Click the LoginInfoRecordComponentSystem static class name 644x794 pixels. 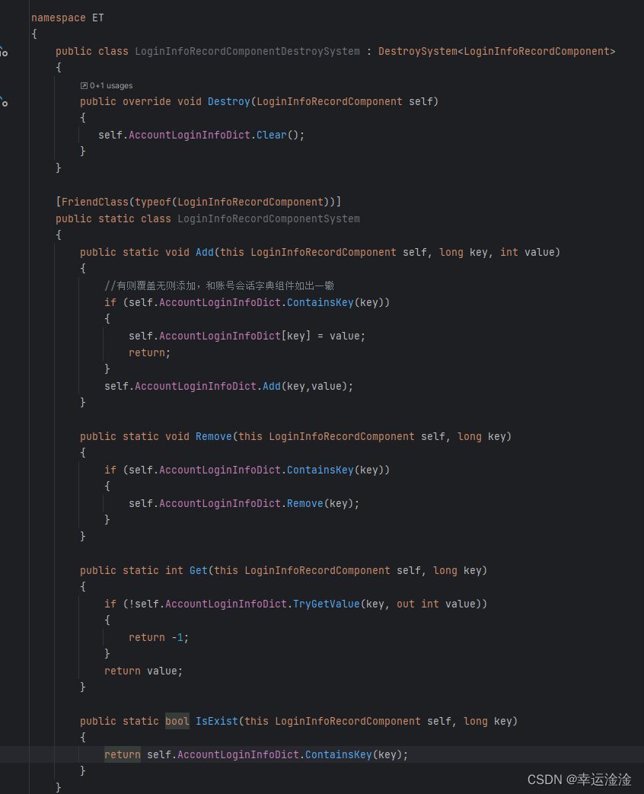click(x=269, y=218)
